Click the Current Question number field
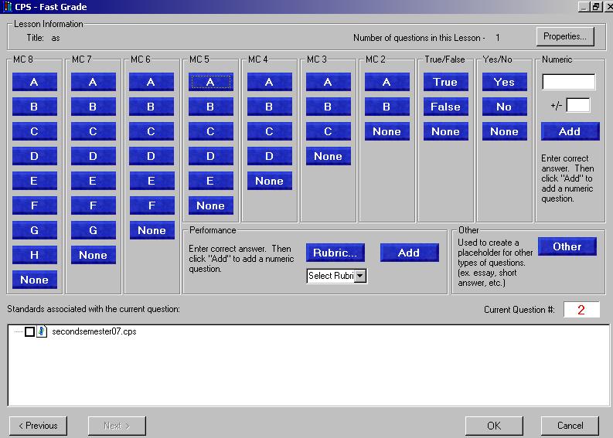Image resolution: width=613 pixels, height=438 pixels. tap(581, 310)
